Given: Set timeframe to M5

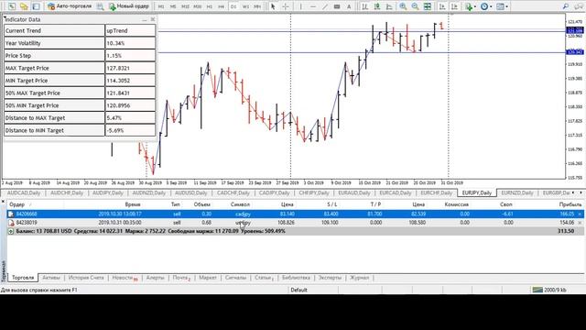Looking at the screenshot, I should coord(173,6).
